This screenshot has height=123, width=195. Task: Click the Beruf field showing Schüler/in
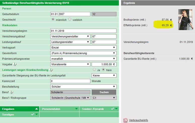pyautogui.click(x=70, y=92)
